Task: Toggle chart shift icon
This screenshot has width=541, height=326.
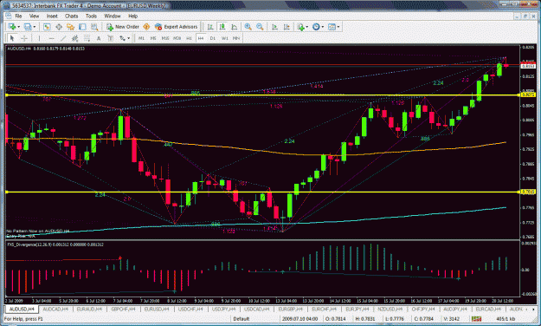Action: pyautogui.click(x=287, y=27)
